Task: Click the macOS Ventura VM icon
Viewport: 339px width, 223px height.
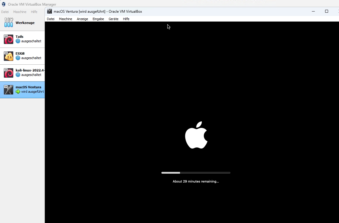Action: point(9,90)
